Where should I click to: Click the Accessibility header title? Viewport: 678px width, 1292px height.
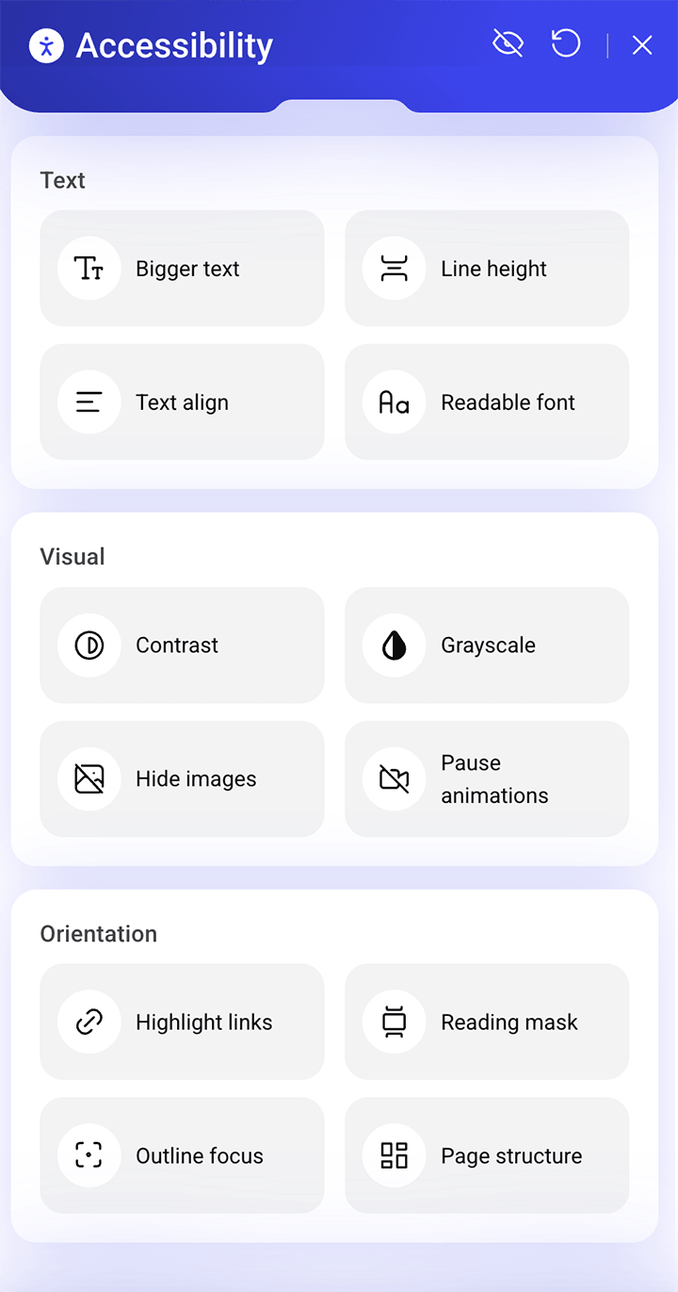174,45
